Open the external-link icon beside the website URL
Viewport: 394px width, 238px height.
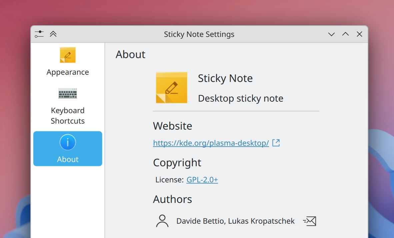click(276, 143)
